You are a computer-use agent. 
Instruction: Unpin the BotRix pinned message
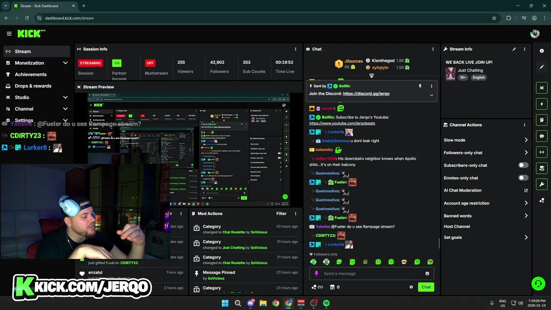(x=420, y=86)
